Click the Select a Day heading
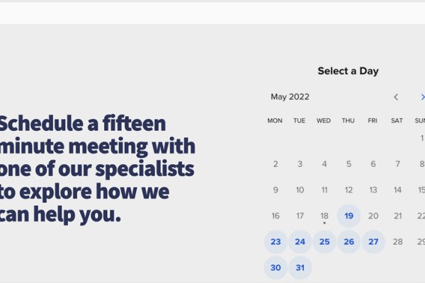 [348, 71]
